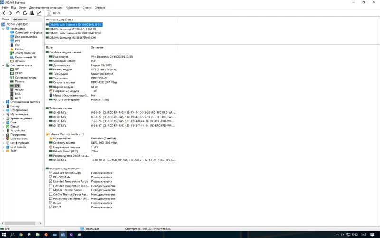Open the Сервис menu
Image resolution: width=380 pixels, height=238 pixels.
[x=87, y=8]
